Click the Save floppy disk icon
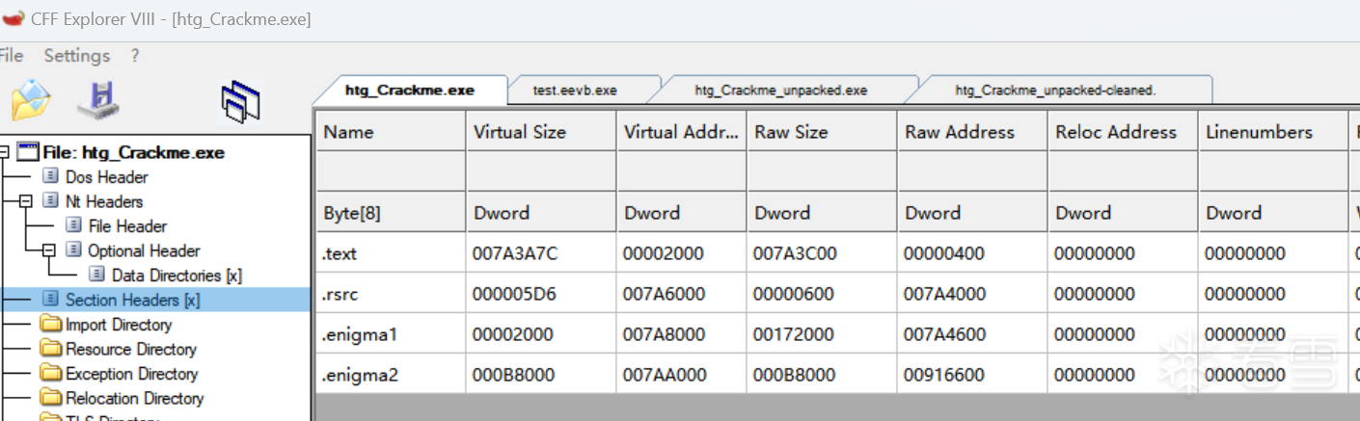Screen dimensions: 1360x421 [98, 99]
